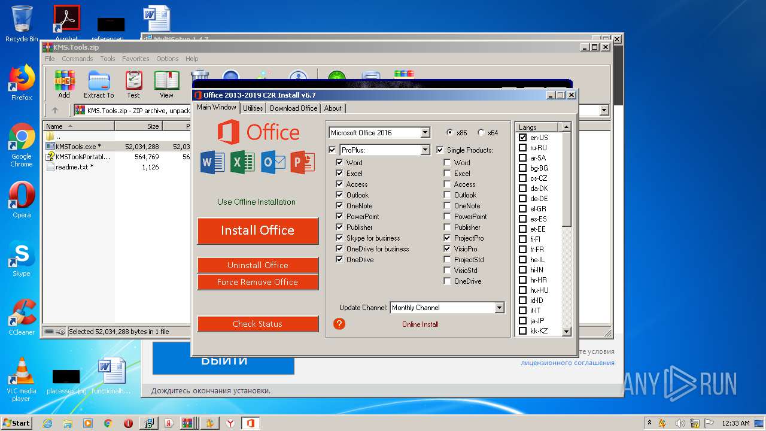Open the Download Office tab
This screenshot has width=766, height=431.
[x=293, y=108]
